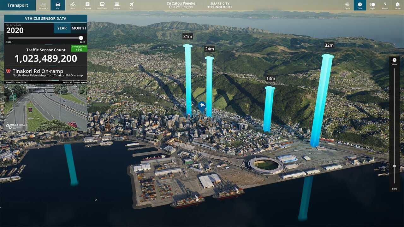Switch to Bus/Train transport data
Viewport: 404px width, 227px height.
[x=102, y=5]
